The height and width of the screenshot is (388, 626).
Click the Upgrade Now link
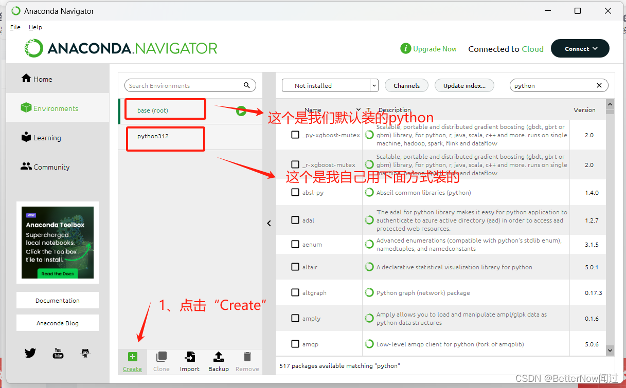435,49
